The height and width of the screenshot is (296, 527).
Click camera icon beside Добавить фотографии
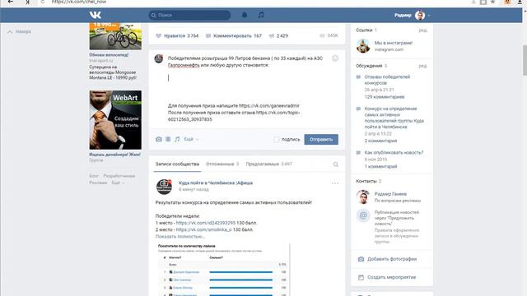361,259
